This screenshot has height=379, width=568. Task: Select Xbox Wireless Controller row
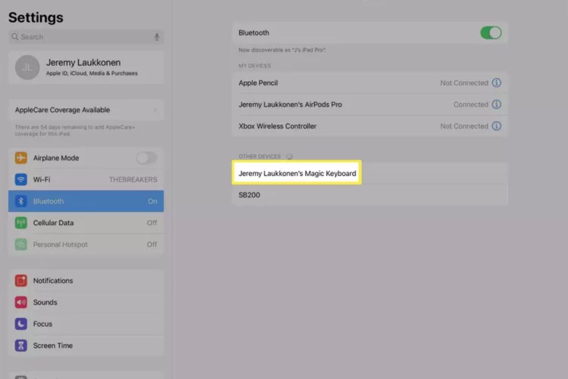click(x=370, y=126)
